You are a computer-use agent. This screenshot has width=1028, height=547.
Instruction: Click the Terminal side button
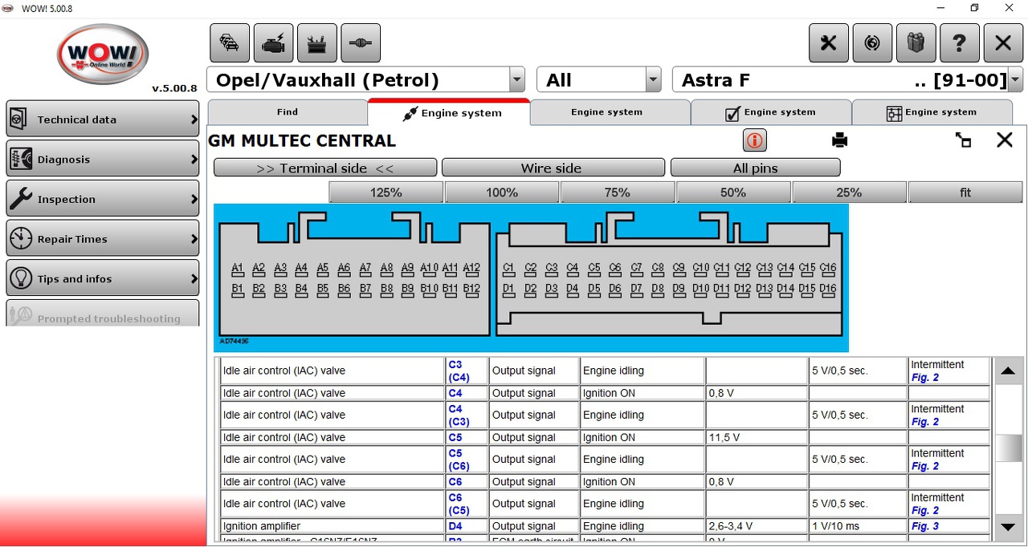(325, 168)
